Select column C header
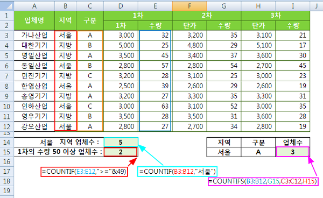Viewport: 323px width, 198px height. pyautogui.click(x=90, y=6)
